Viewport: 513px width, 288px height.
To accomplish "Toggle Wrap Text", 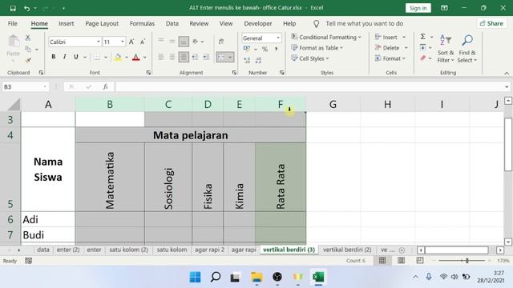I will coord(221,41).
